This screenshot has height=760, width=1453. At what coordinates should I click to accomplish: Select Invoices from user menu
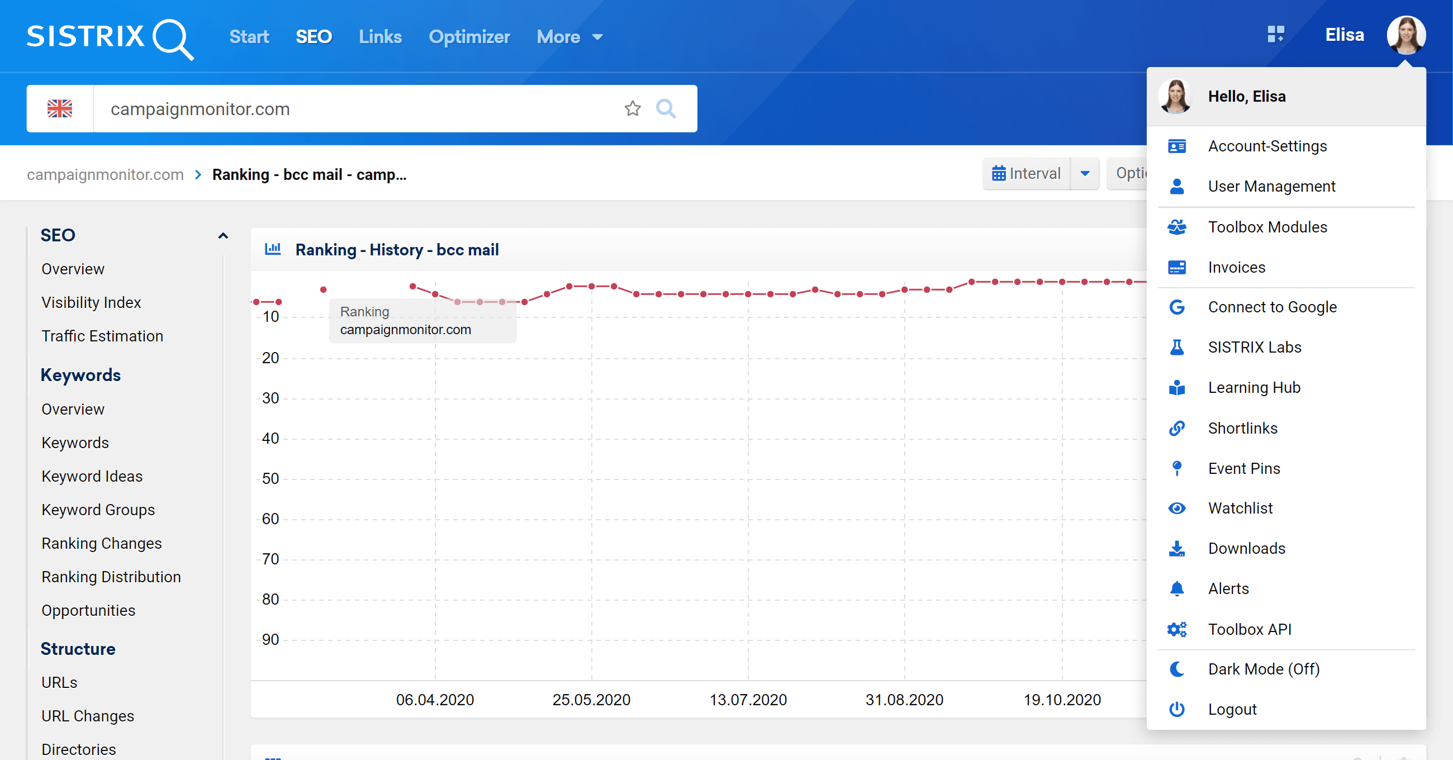tap(1286, 268)
